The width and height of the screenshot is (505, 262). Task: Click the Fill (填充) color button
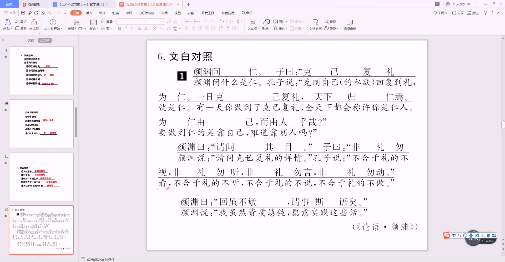[297, 22]
